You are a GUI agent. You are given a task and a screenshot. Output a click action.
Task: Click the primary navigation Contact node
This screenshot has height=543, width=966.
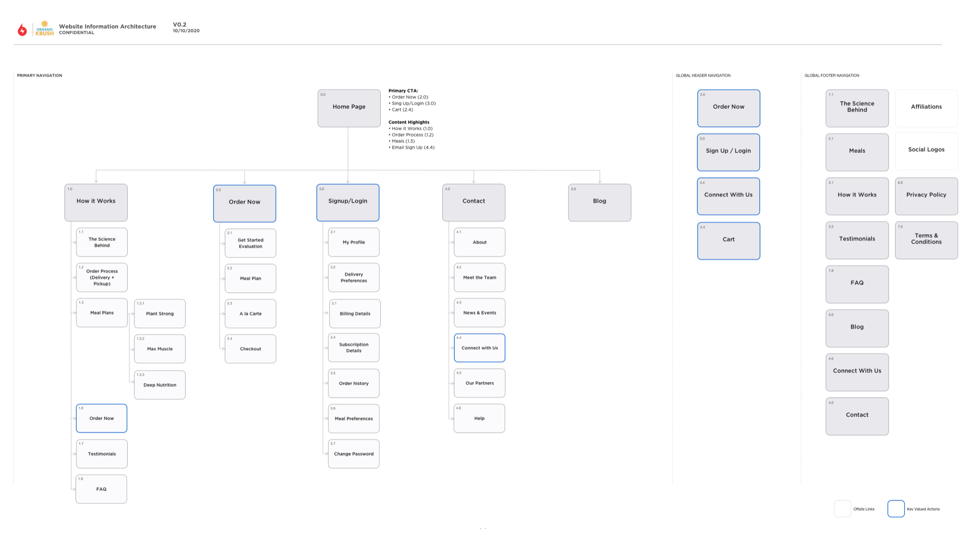(473, 202)
